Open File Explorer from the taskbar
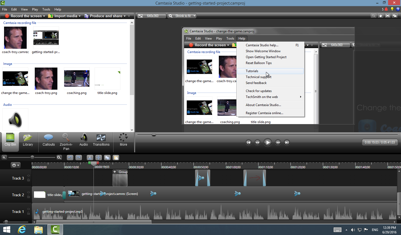 pyautogui.click(x=39, y=230)
